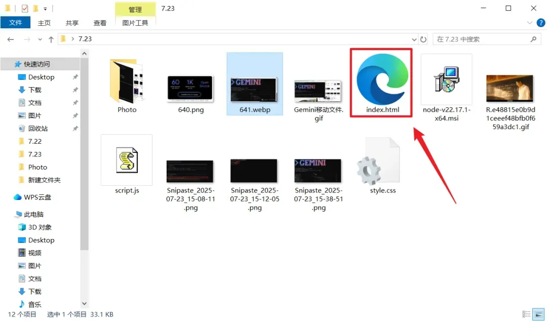Unpin 文档 using its pin icon
Screen dimensions: 547x321
[75, 103]
